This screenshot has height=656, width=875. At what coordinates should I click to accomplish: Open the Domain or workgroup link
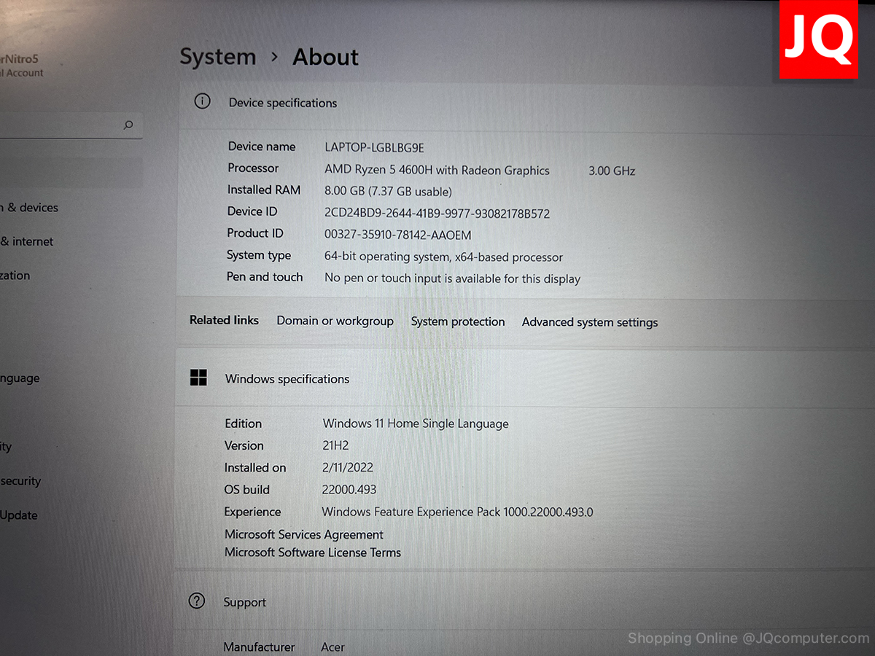(x=335, y=321)
